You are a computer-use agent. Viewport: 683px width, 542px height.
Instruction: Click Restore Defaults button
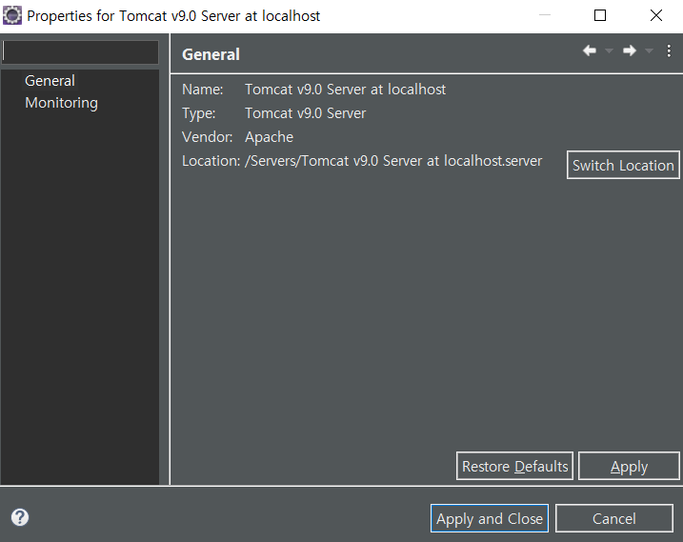tap(514, 466)
